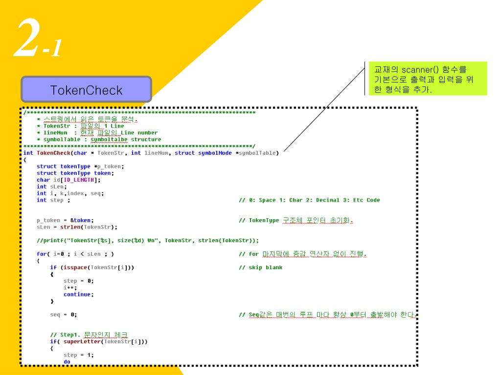
Task: Select the 'int TokenCheck(char * TokenStr' function signature line
Action: [x=151, y=153]
